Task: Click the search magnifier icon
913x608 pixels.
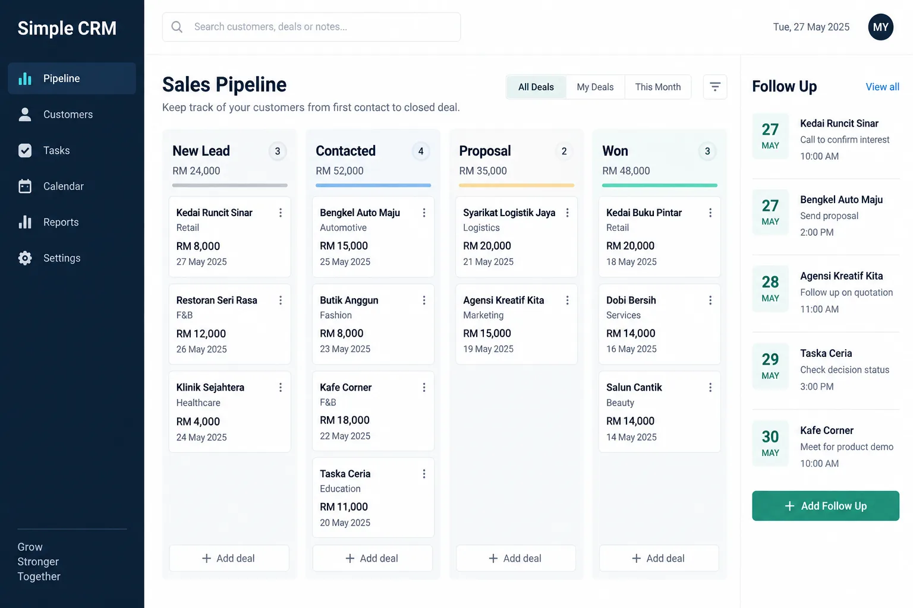Action: pos(177,27)
